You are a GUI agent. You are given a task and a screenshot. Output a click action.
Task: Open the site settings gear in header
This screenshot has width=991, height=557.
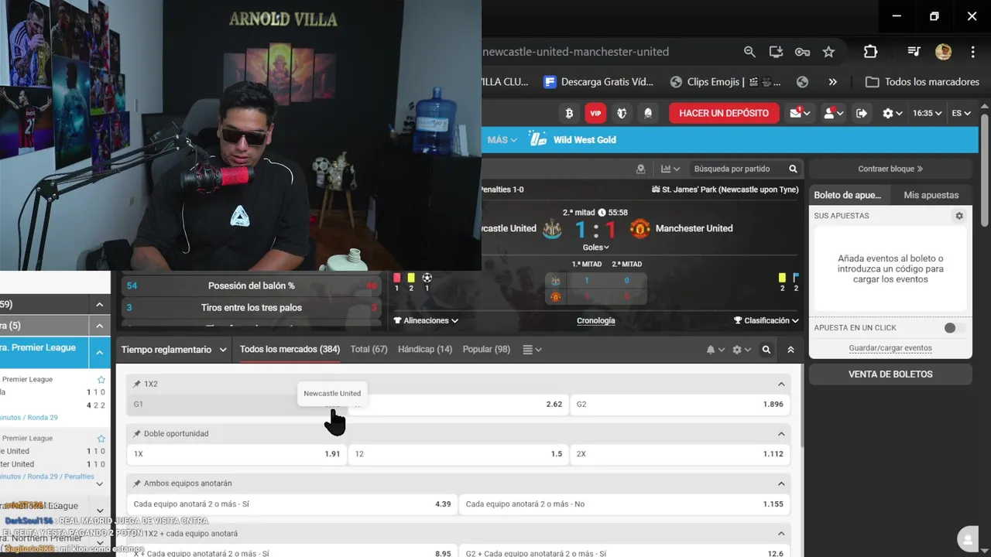pos(892,113)
